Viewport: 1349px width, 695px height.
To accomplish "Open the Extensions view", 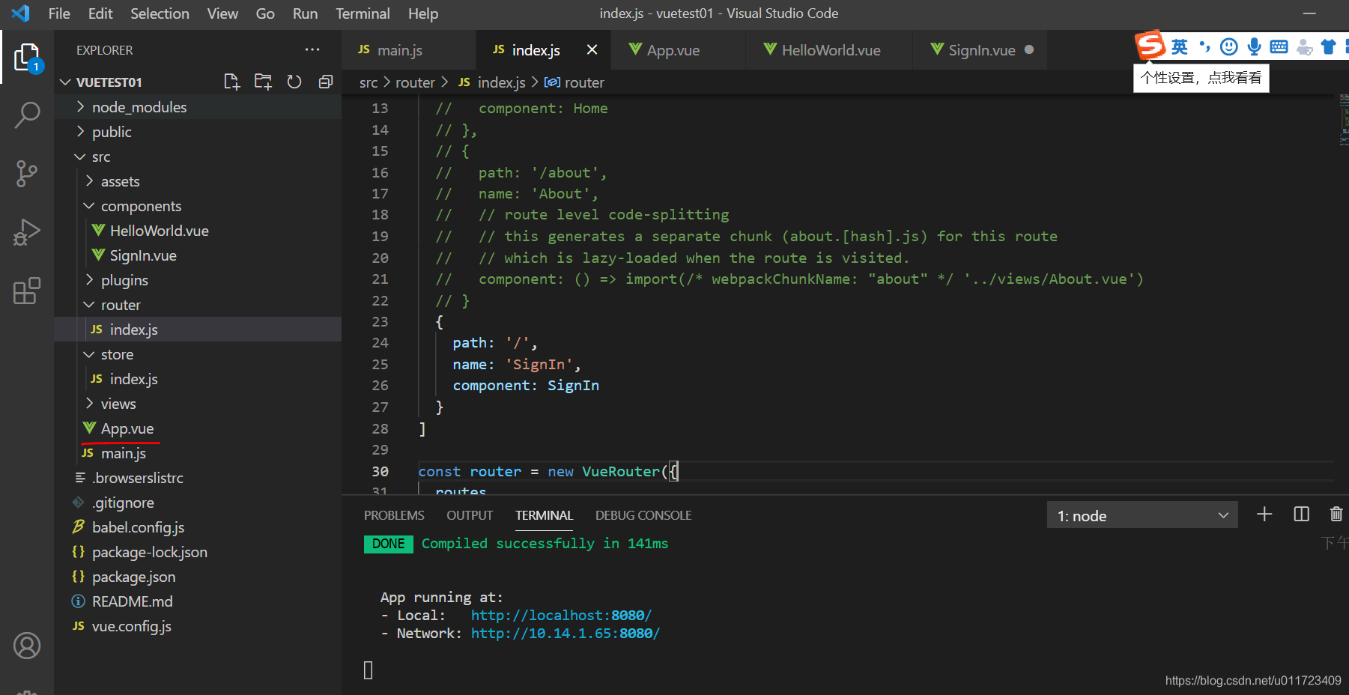I will click(27, 291).
